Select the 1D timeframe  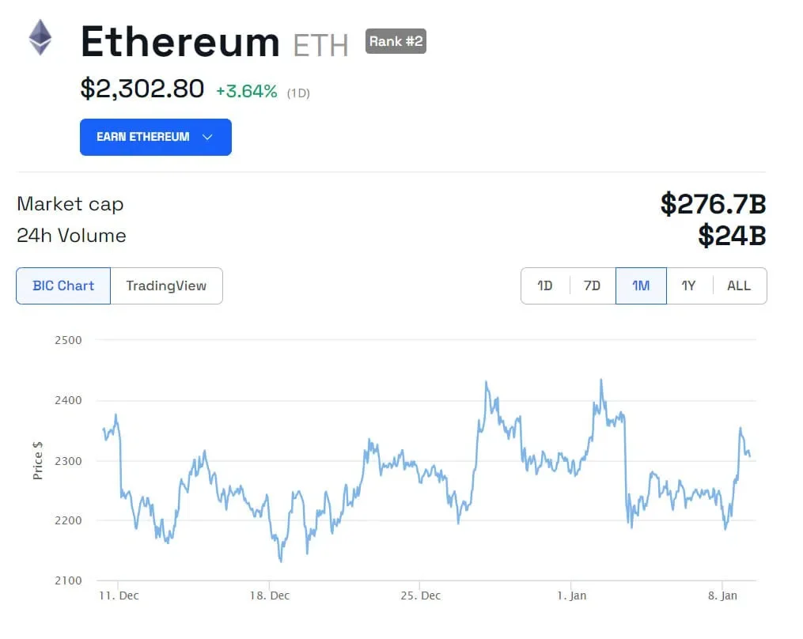click(x=544, y=285)
